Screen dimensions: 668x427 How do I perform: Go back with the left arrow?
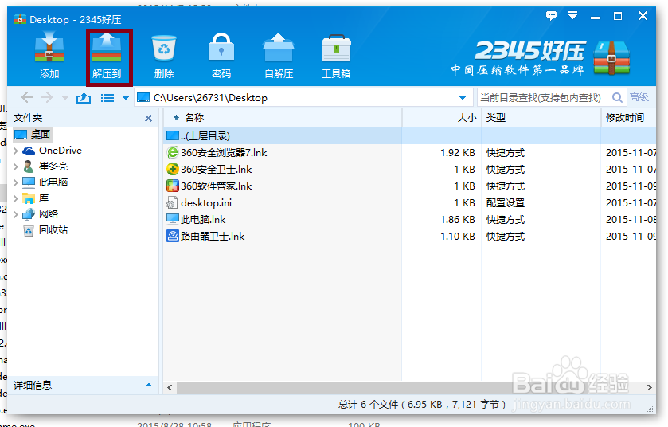27,97
